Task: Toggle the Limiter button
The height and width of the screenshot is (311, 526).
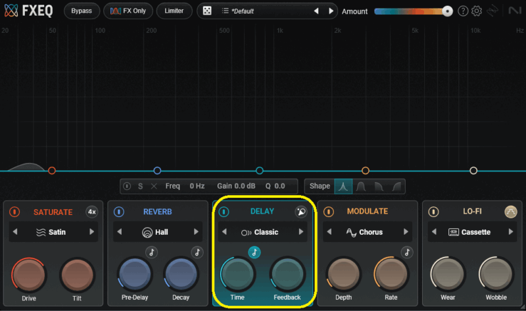Action: coord(174,11)
